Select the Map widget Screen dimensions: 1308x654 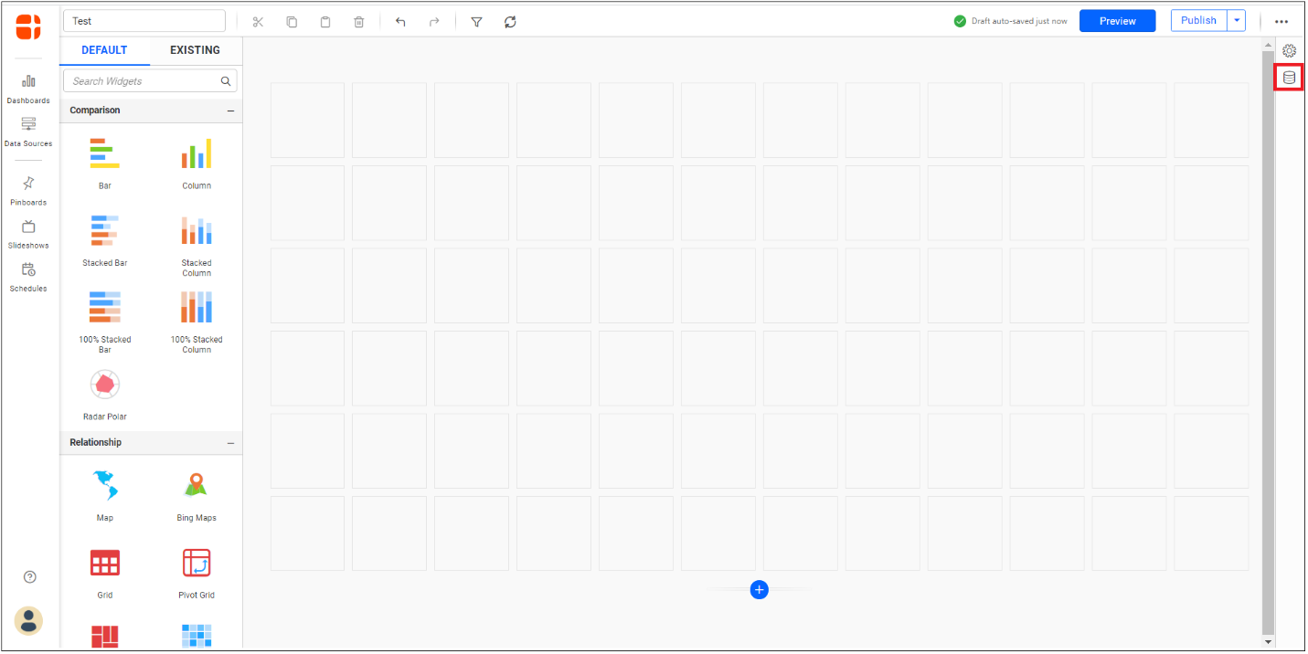[x=105, y=496]
